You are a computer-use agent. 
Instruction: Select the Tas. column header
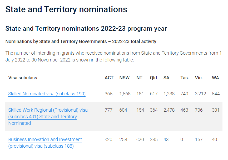pos(185,78)
